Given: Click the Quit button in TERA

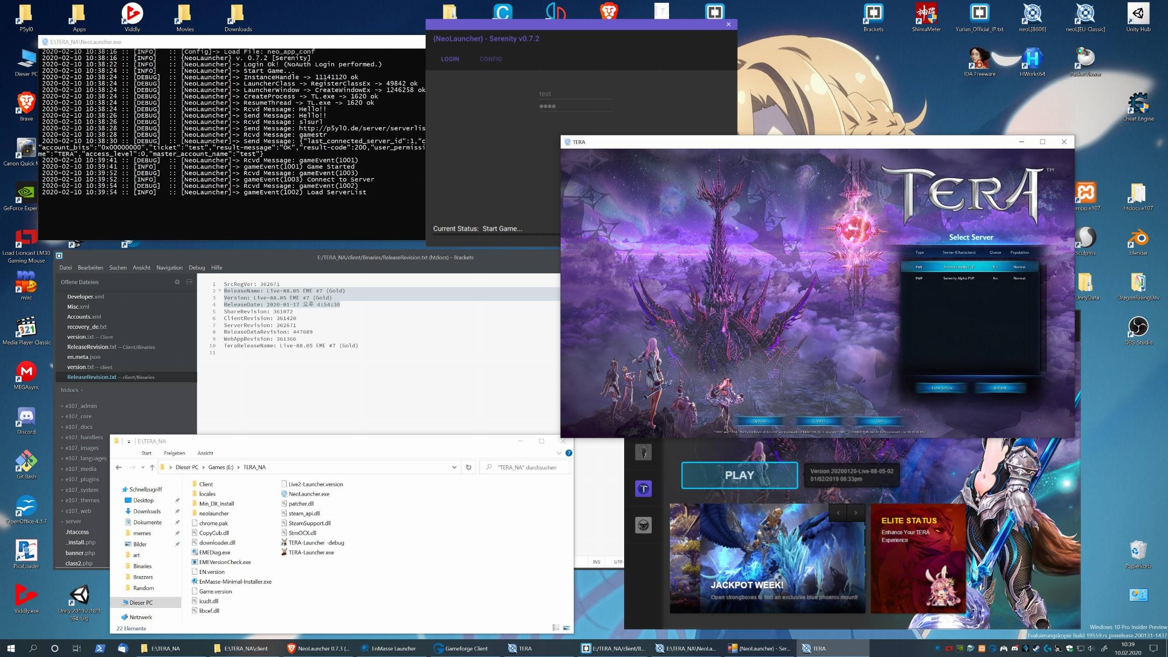Looking at the screenshot, I should (x=879, y=421).
